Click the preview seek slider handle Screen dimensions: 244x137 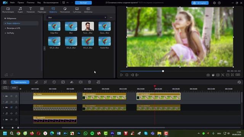[x=163, y=71]
